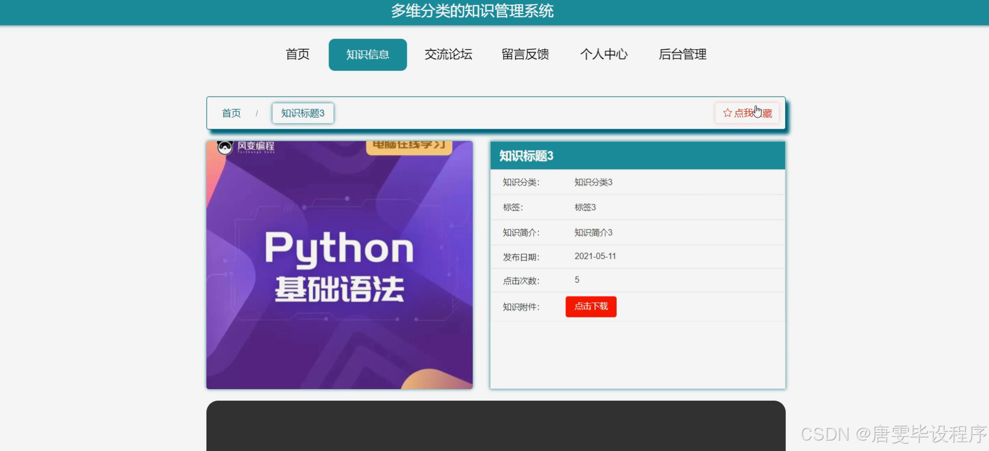Image resolution: width=989 pixels, height=451 pixels.
Task: Select the 知识简介3 summary value
Action: coord(593,233)
